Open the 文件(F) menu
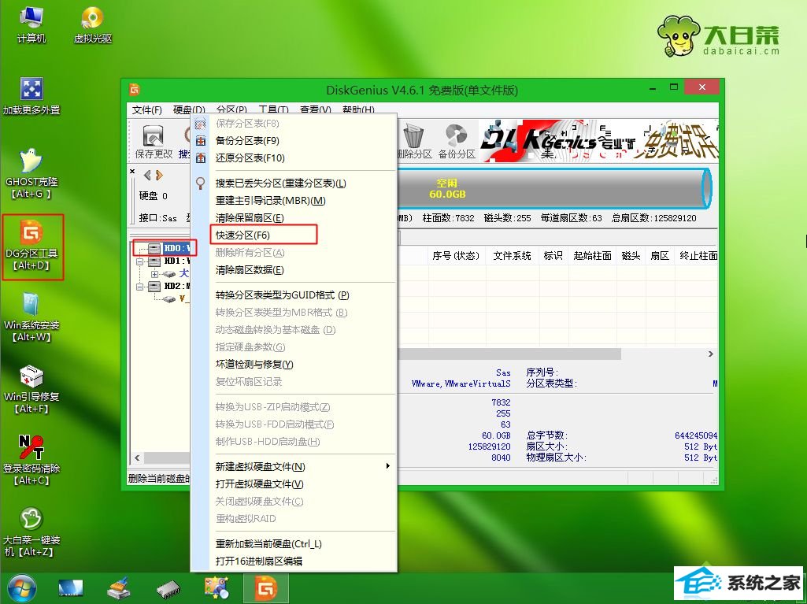Image resolution: width=807 pixels, height=604 pixels. tap(146, 110)
